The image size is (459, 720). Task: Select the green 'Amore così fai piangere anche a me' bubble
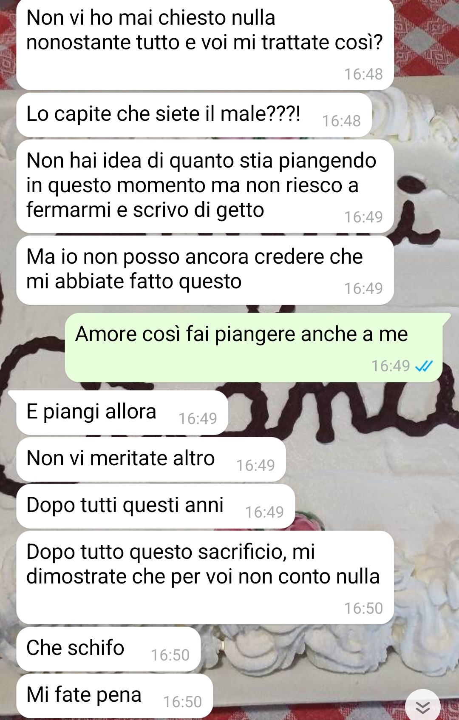click(254, 347)
